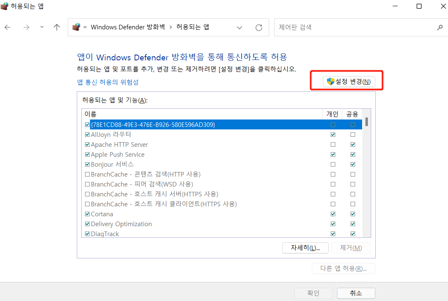Select the Windows Defender 방화벽 breadcrumb
Image resolution: width=448 pixels, height=301 pixels.
pos(128,27)
